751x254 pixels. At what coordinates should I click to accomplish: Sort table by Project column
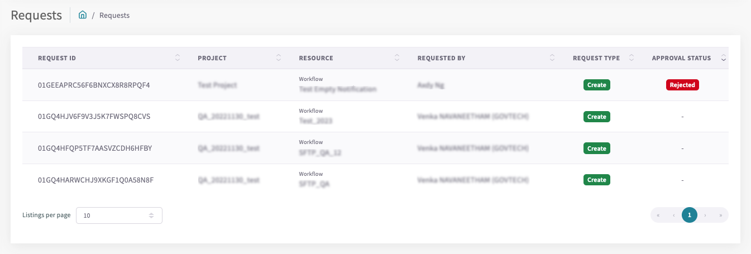[279, 58]
